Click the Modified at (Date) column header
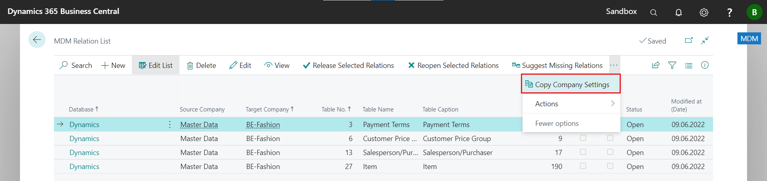767x181 pixels. click(686, 105)
